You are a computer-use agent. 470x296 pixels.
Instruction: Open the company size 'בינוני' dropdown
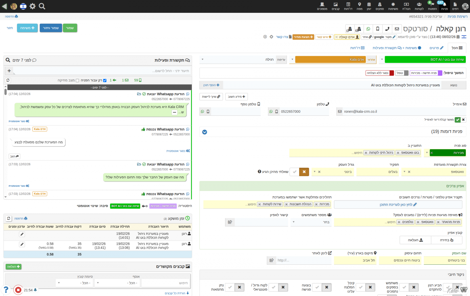pos(314,172)
